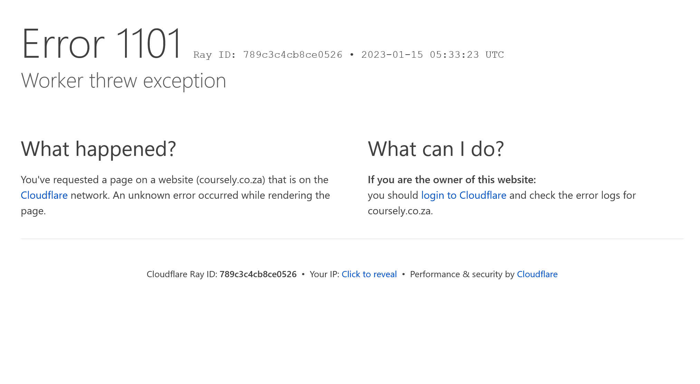The width and height of the screenshot is (700, 384).
Task: Click the 'What happened?' heading
Action: pos(98,149)
